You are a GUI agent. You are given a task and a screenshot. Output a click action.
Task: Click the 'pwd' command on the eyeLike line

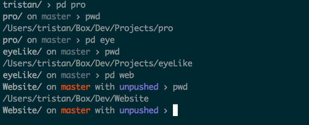pos(112,52)
